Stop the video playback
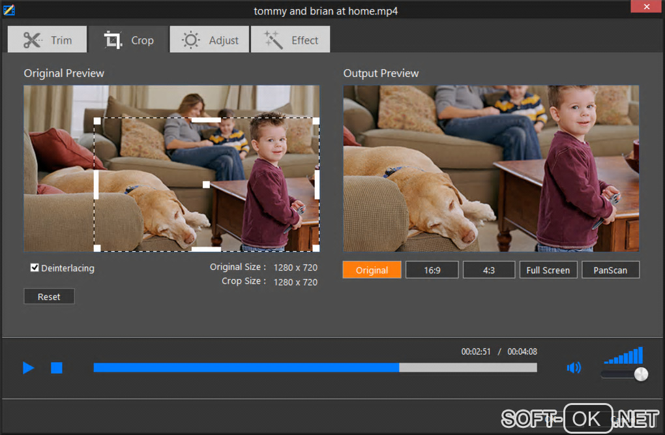The height and width of the screenshot is (435, 665). [x=57, y=368]
